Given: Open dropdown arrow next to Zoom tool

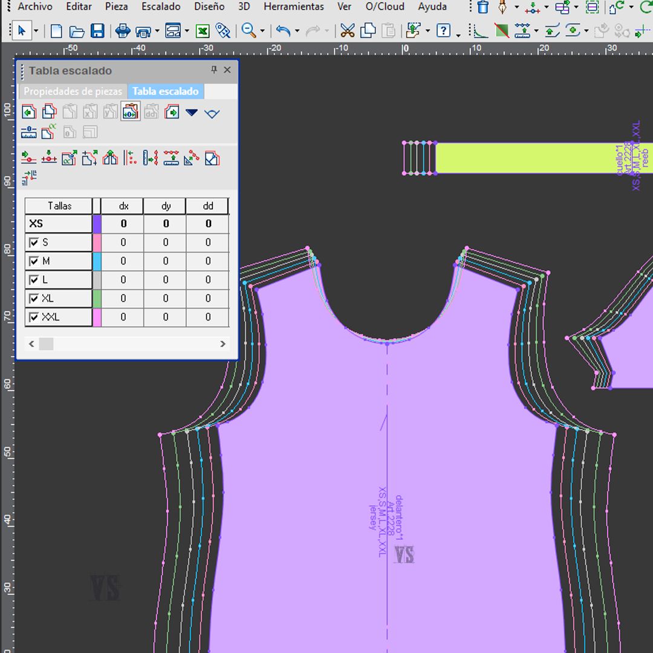Looking at the screenshot, I should [x=262, y=31].
